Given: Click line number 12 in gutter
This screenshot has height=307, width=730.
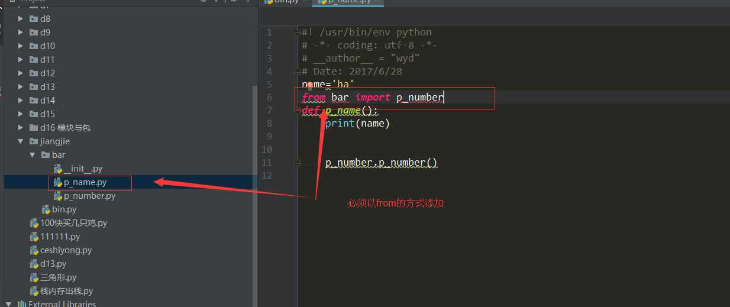Looking at the screenshot, I should pyautogui.click(x=266, y=175).
